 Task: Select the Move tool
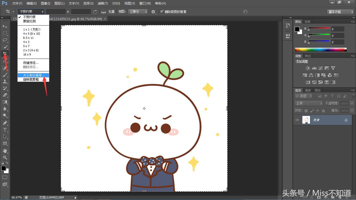pos(5,27)
